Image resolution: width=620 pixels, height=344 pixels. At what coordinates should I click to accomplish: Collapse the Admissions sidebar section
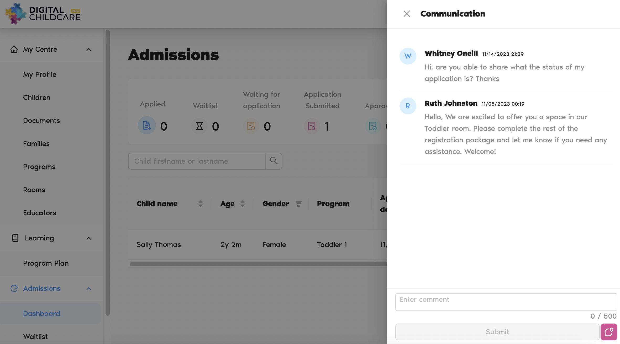[x=89, y=289]
